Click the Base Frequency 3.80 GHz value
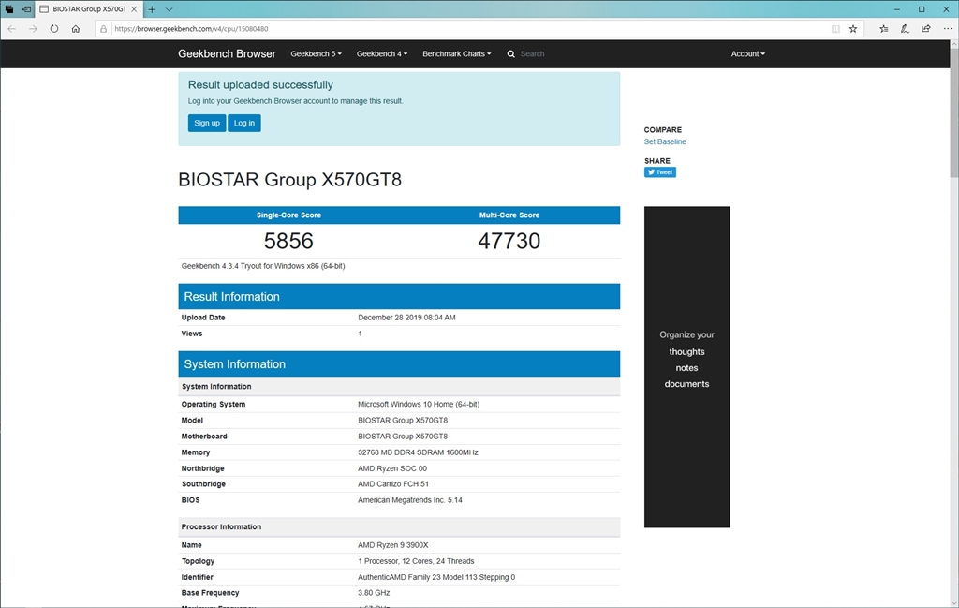Screen dimensions: 959x608 pos(374,593)
